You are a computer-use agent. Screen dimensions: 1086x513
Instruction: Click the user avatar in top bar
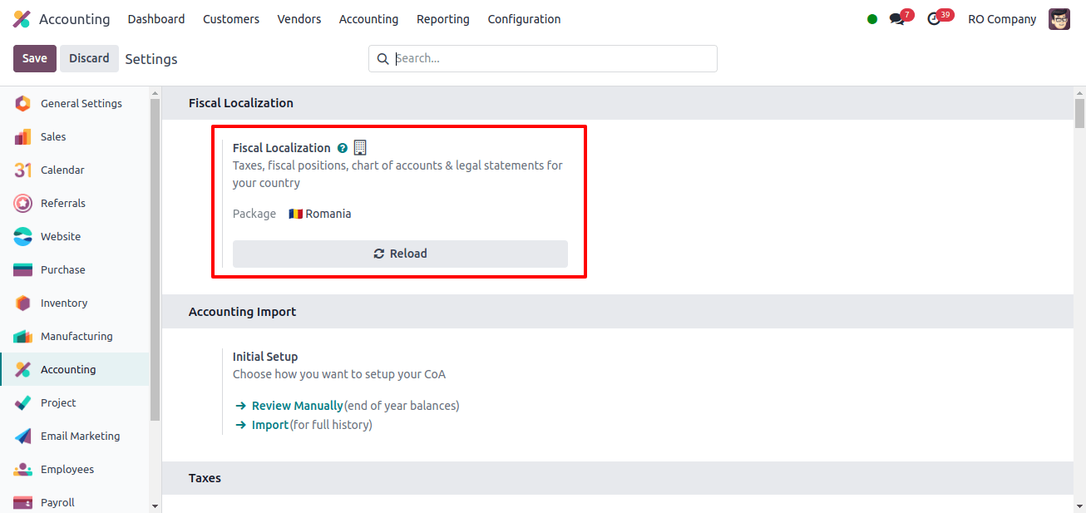pyautogui.click(x=1059, y=19)
